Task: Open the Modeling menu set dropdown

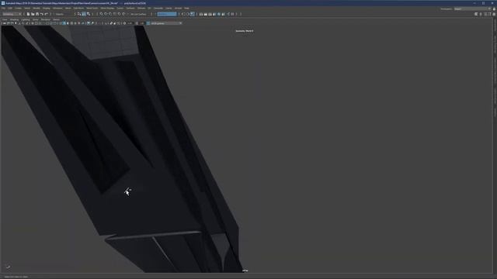Action: click(12, 14)
